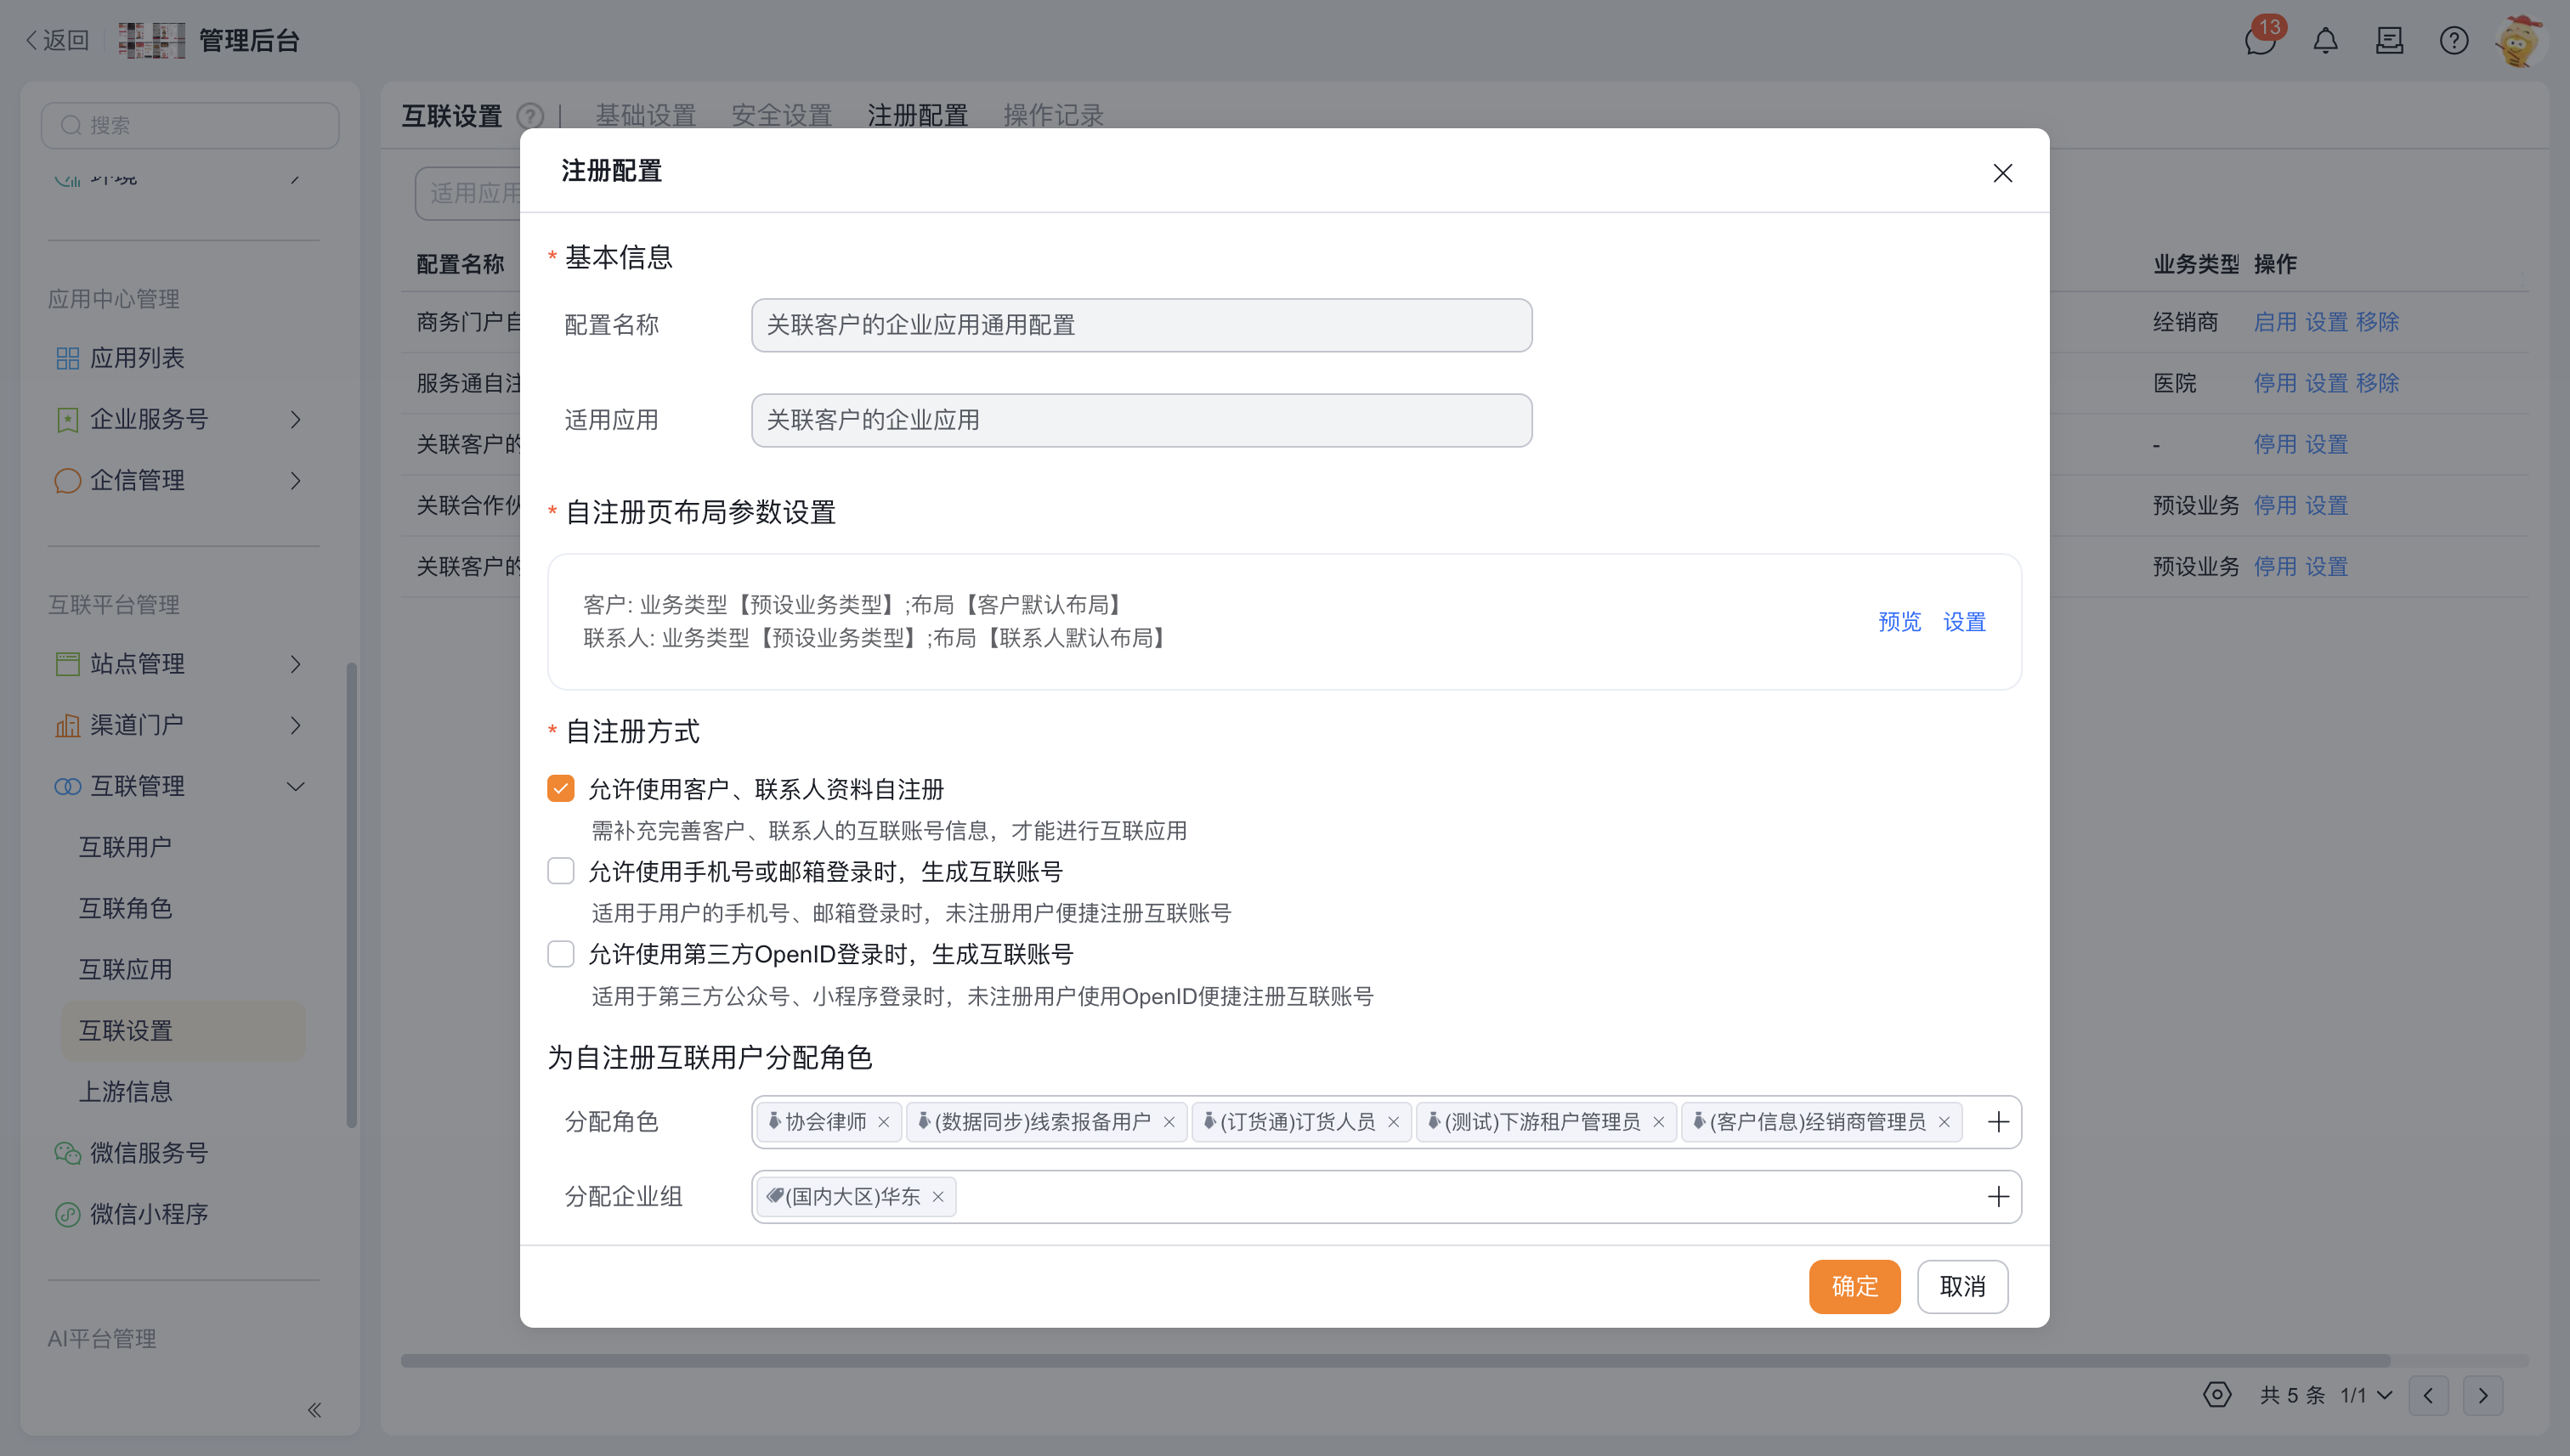Add a role with the 分配角色 plus icon

click(x=1998, y=1122)
